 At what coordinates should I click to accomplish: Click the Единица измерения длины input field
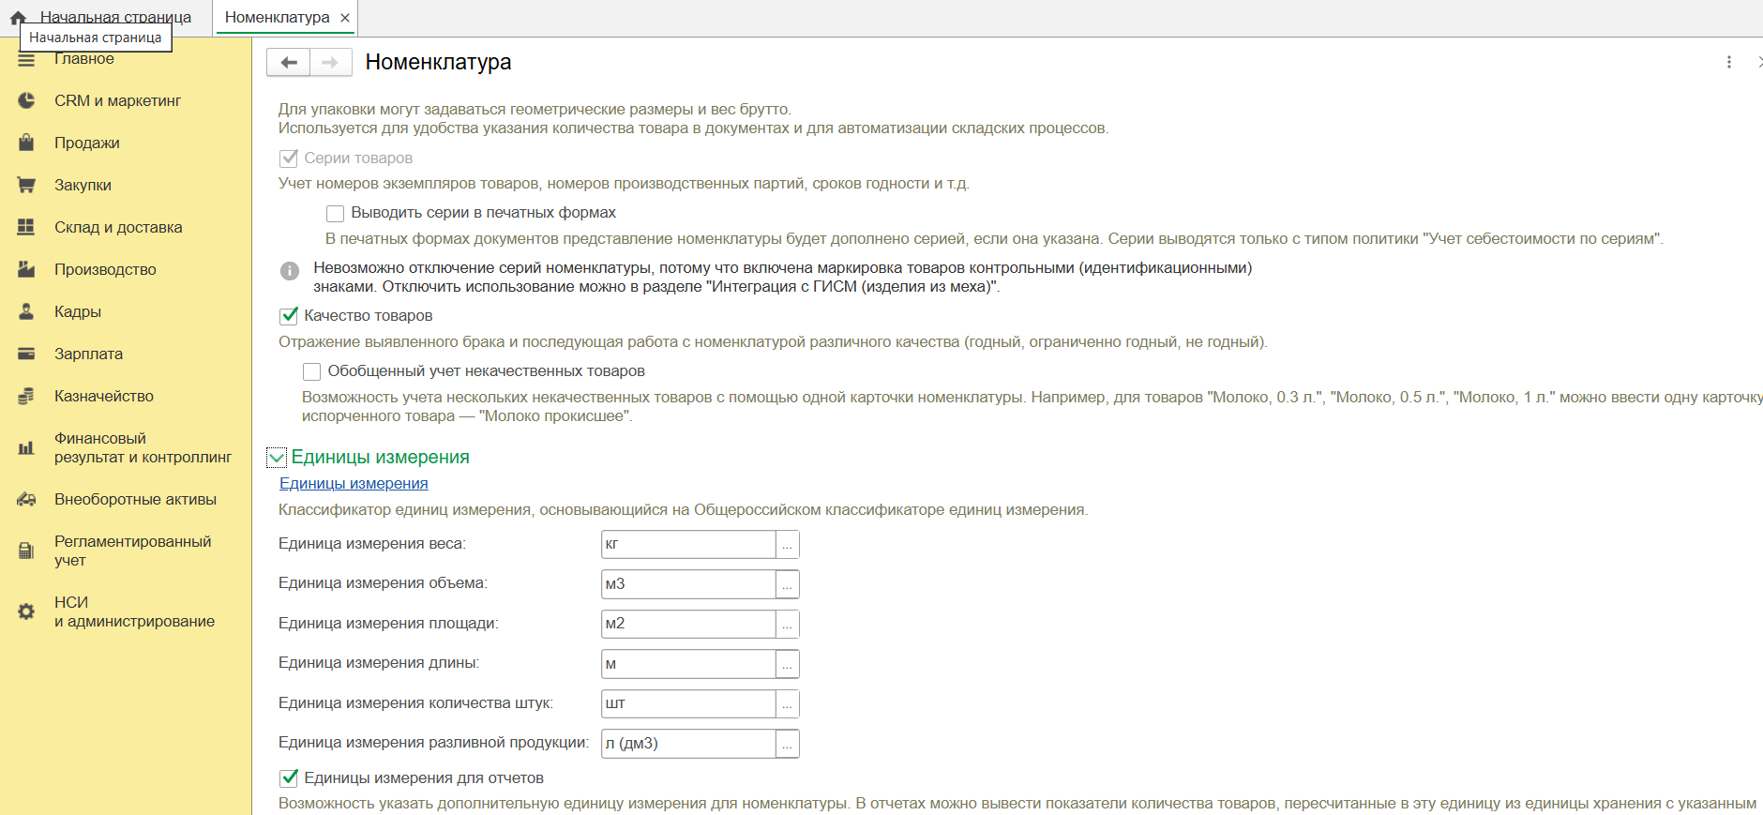[x=687, y=664]
